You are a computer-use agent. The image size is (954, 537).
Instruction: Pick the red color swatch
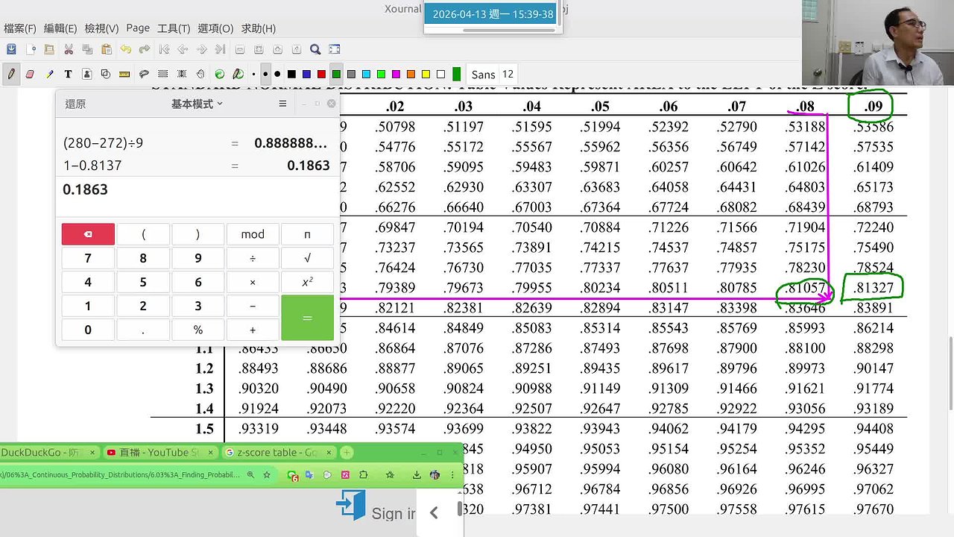pyautogui.click(x=321, y=75)
